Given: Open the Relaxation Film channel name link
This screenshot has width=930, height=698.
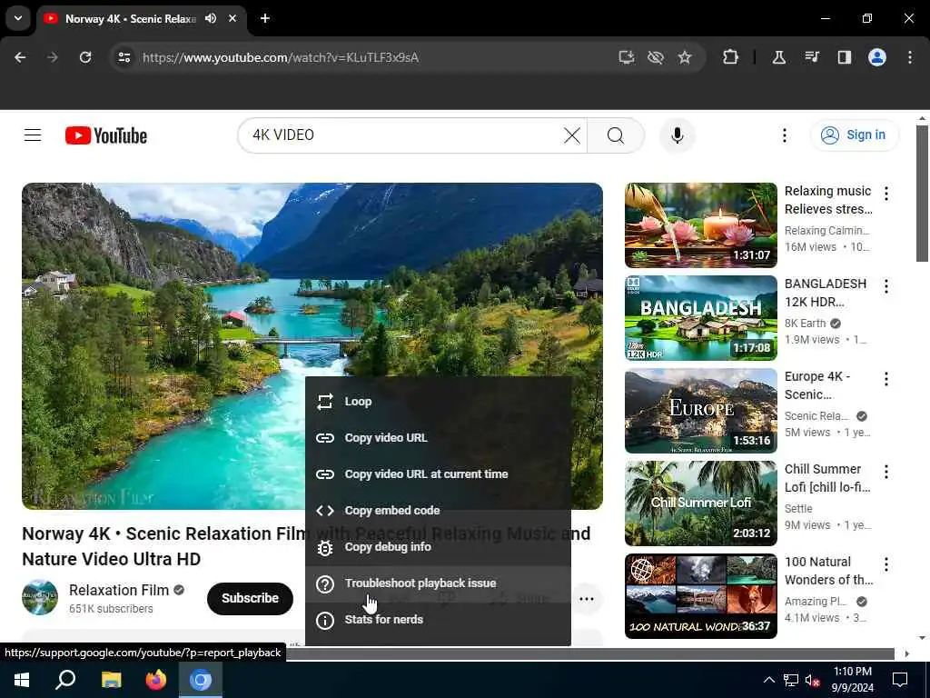Looking at the screenshot, I should click(x=119, y=590).
